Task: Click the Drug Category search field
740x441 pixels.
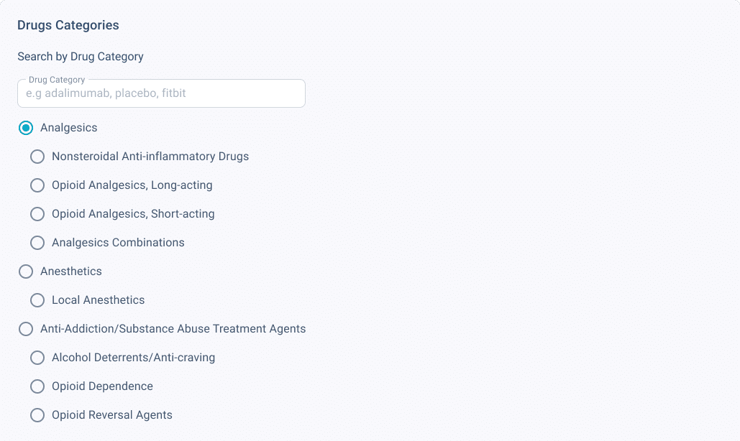Action: tap(161, 93)
